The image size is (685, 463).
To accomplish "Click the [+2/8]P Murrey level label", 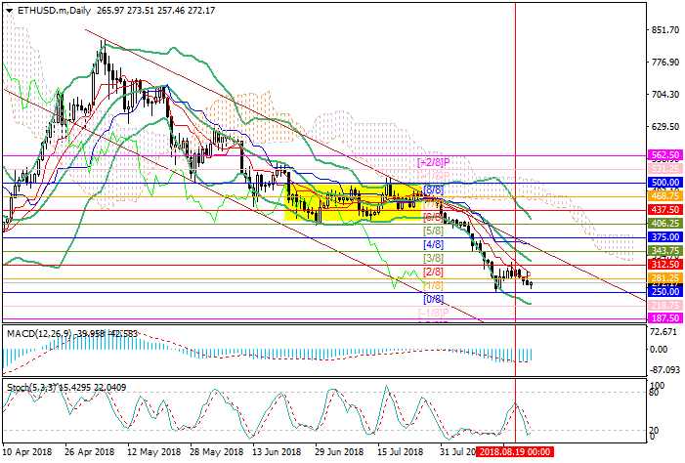I will (x=432, y=161).
